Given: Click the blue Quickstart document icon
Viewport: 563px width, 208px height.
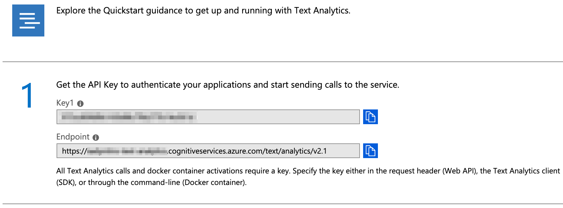Looking at the screenshot, I should click(x=28, y=20).
